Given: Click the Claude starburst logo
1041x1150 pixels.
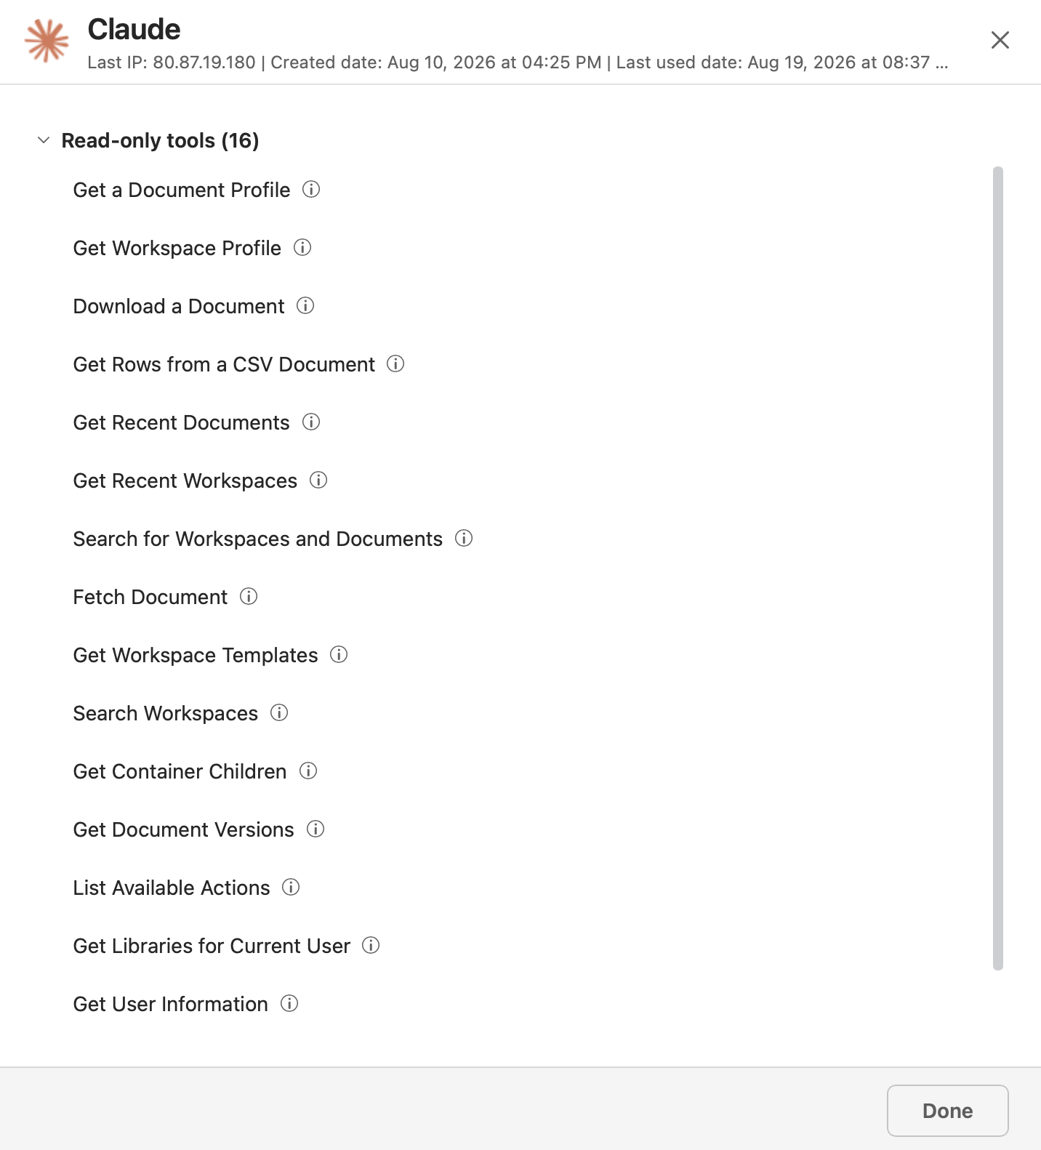Looking at the screenshot, I should point(47,41).
